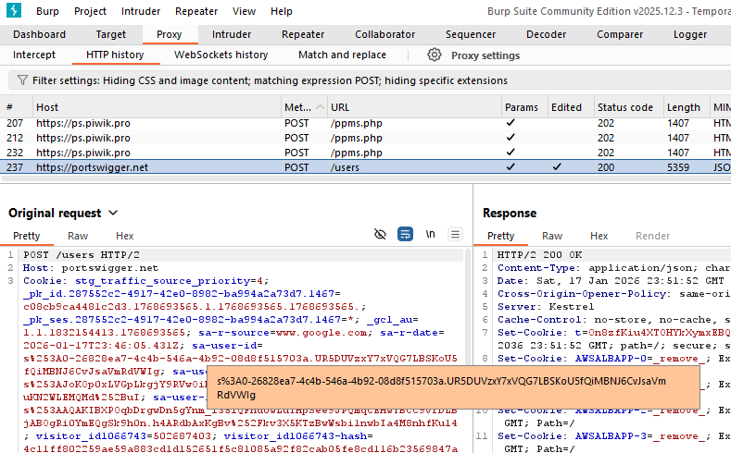Open the View menu
731x453 pixels.
pyautogui.click(x=244, y=11)
